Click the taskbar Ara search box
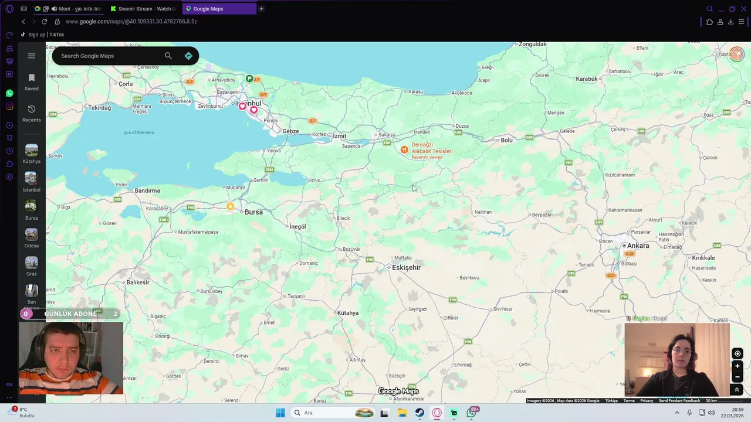751x422 pixels. point(333,413)
